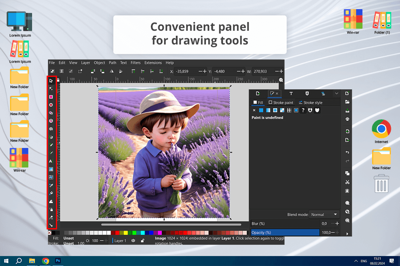The image size is (400, 266).
Task: Raise selection to top
Action: click(x=133, y=71)
